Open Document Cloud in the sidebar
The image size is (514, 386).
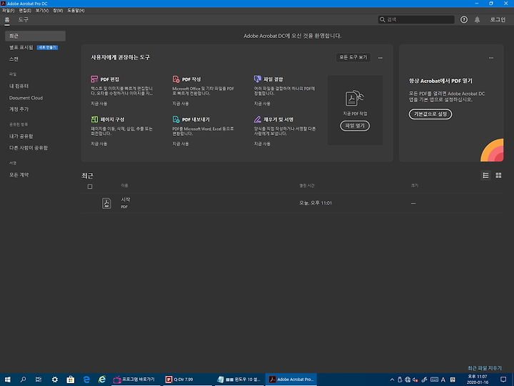point(26,98)
